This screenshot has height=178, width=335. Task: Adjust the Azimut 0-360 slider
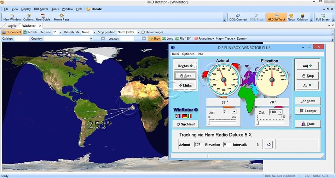pyautogui.click(x=222, y=122)
